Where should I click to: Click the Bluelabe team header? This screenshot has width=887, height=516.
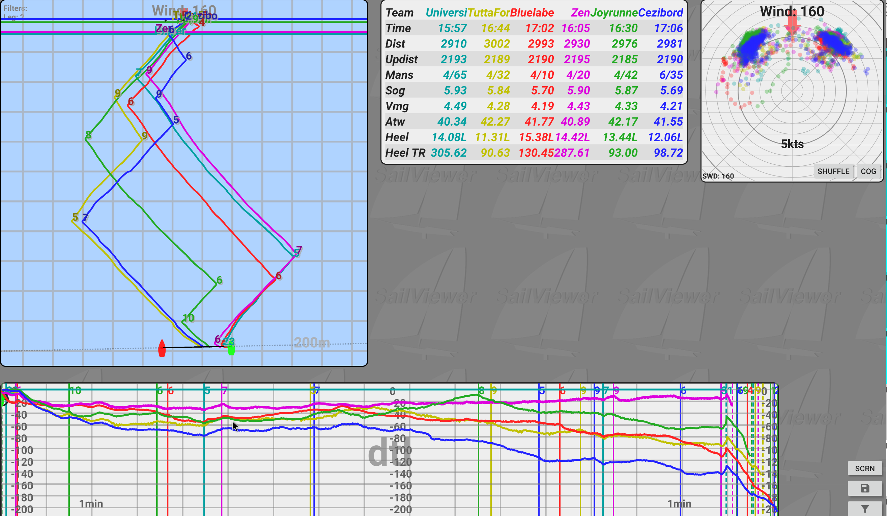[532, 13]
